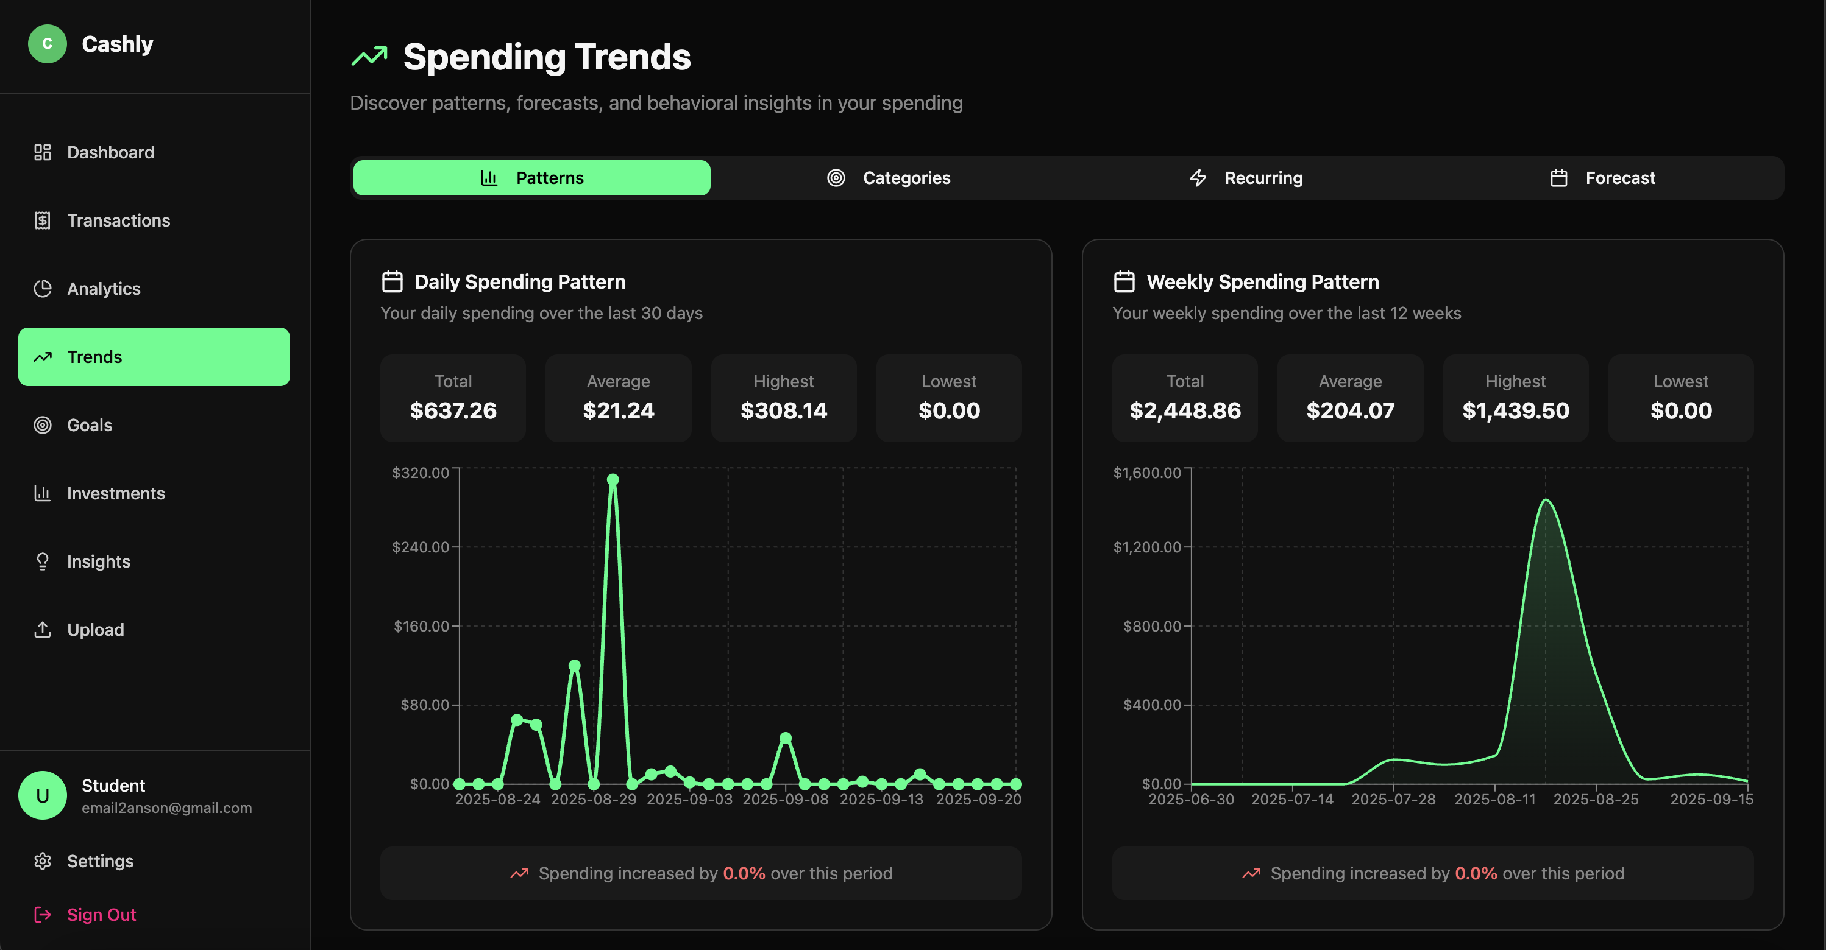Image resolution: width=1826 pixels, height=950 pixels.
Task: Select the Patterns tab
Action: 531,178
